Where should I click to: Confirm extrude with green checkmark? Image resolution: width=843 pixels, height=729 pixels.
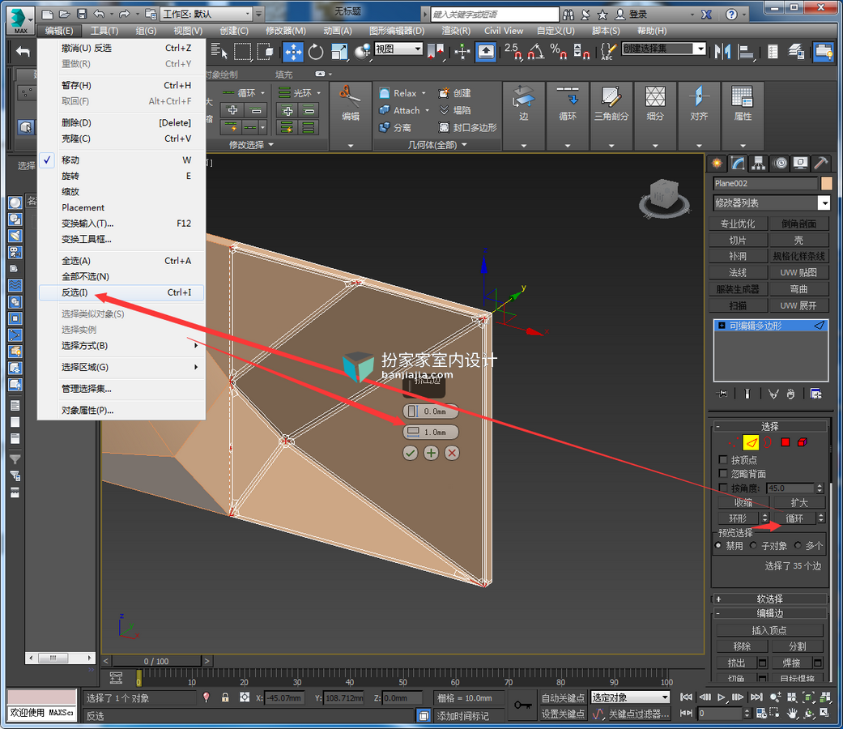pos(411,454)
